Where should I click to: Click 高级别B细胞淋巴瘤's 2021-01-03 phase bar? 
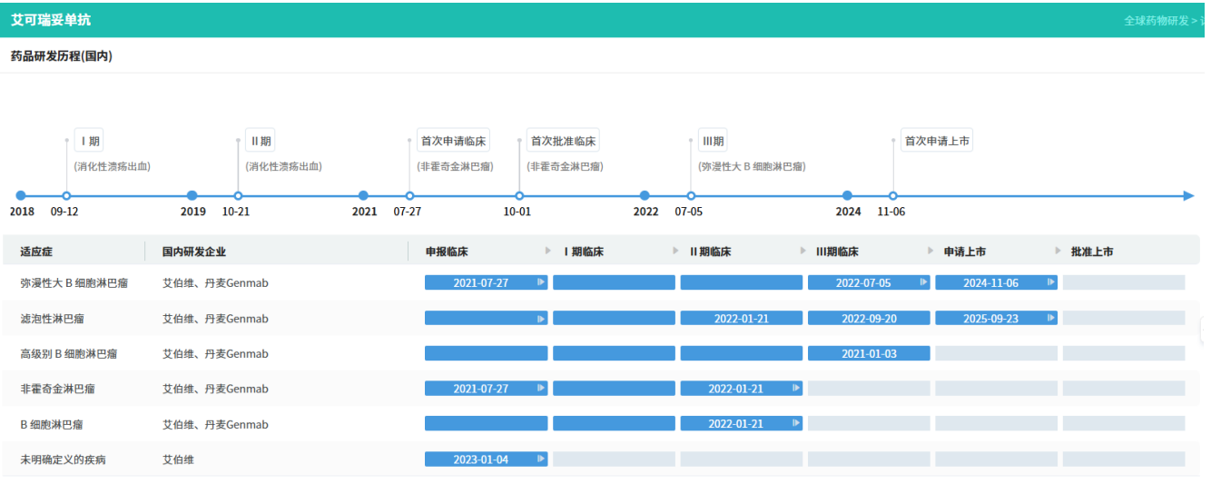pyautogui.click(x=869, y=353)
